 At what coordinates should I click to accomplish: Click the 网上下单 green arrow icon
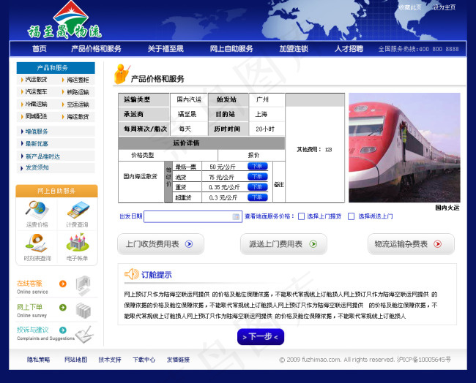63,308
